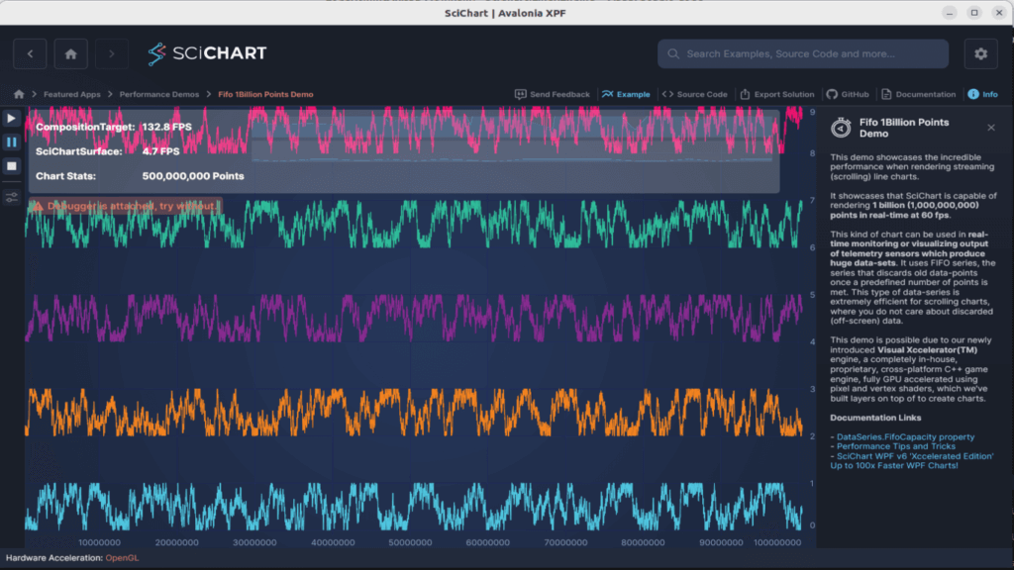The width and height of the screenshot is (1014, 570).
Task: Open the GitHub link in toolbar
Action: pyautogui.click(x=848, y=95)
